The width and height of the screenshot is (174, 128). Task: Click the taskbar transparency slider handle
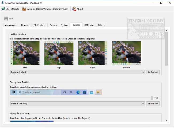152,98
